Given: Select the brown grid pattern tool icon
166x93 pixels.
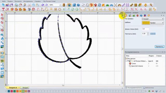Looking at the screenshot, I should [x=136, y=5].
